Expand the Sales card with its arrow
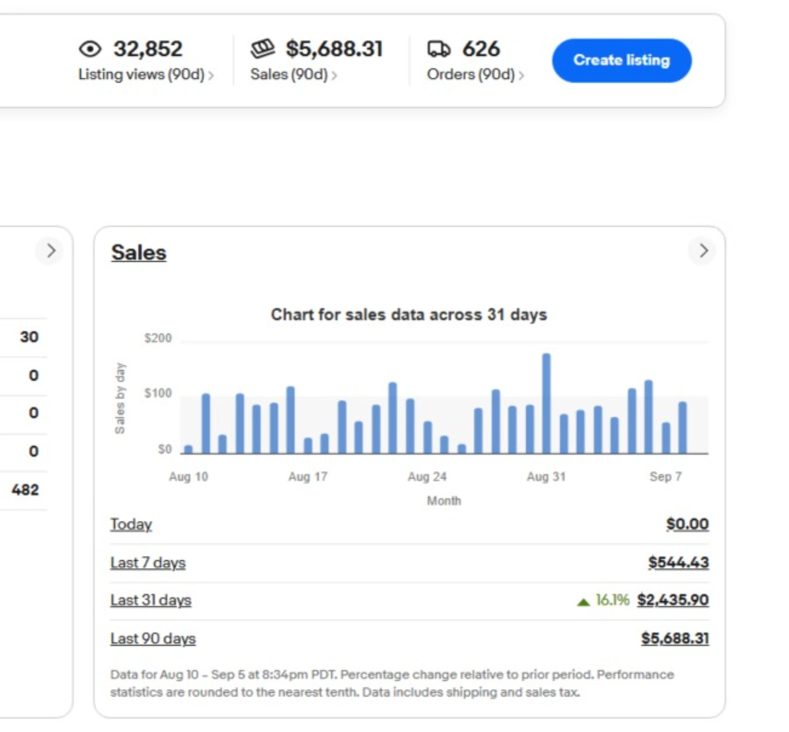The image size is (789, 732). pyautogui.click(x=703, y=251)
